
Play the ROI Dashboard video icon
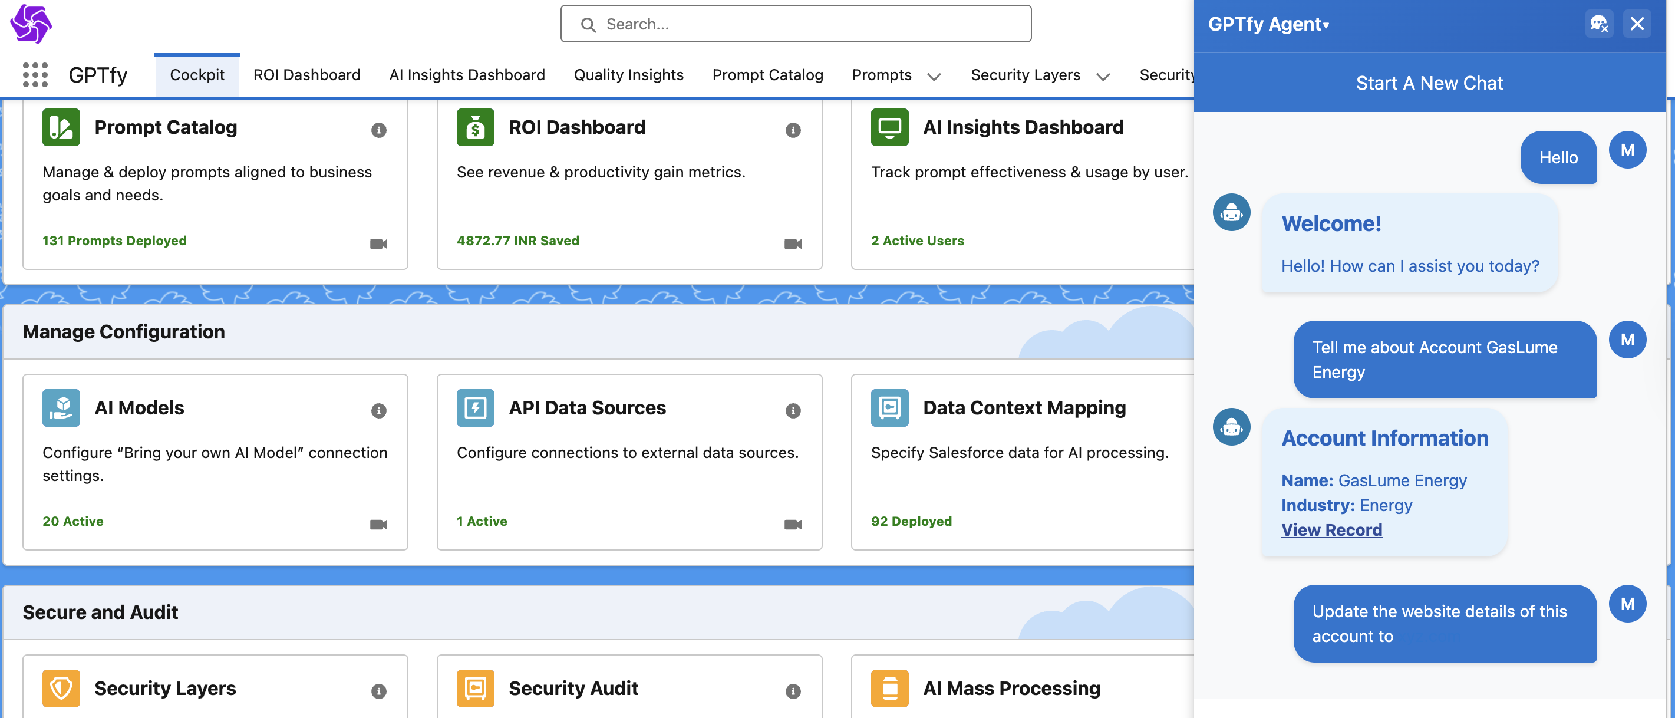coord(793,244)
